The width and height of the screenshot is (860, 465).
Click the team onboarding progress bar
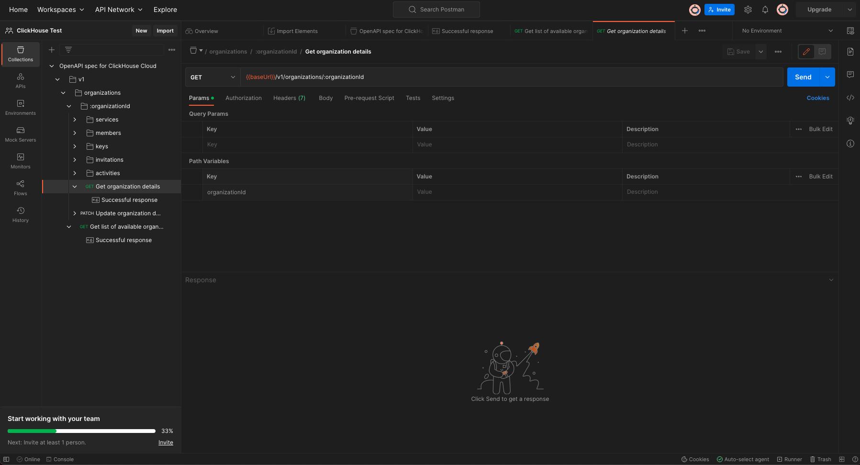click(80, 431)
